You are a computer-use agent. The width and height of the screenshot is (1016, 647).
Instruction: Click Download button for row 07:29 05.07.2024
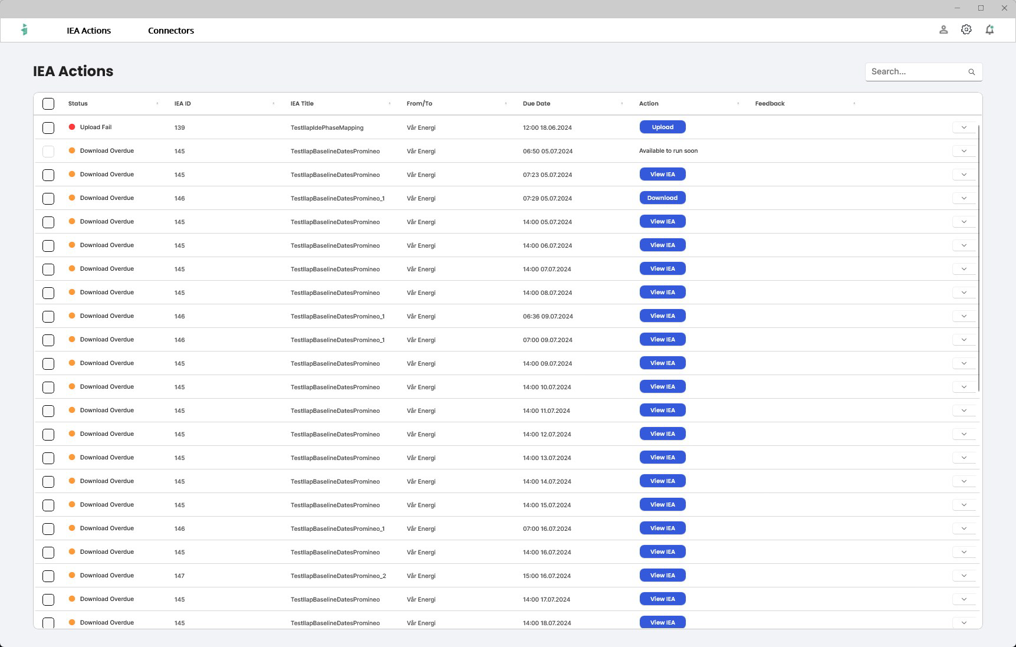click(x=663, y=198)
